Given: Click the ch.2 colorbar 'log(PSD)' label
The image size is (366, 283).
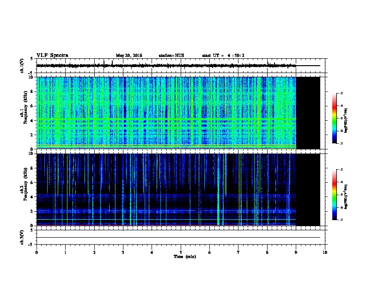Looking at the screenshot, I should (346, 197).
